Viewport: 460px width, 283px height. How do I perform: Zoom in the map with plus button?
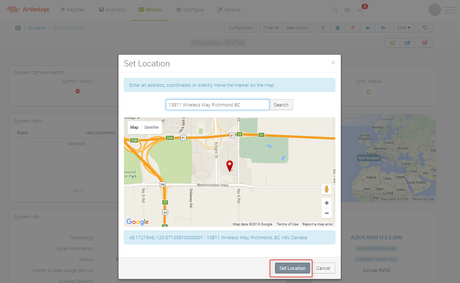[x=327, y=203]
